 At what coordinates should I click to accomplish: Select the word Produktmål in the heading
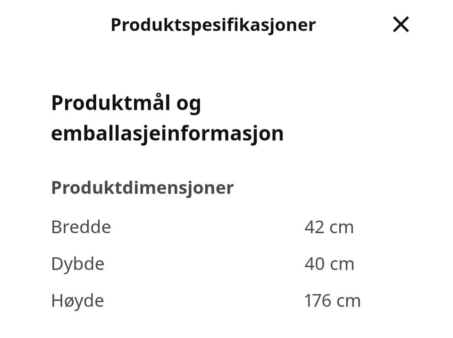[110, 103]
